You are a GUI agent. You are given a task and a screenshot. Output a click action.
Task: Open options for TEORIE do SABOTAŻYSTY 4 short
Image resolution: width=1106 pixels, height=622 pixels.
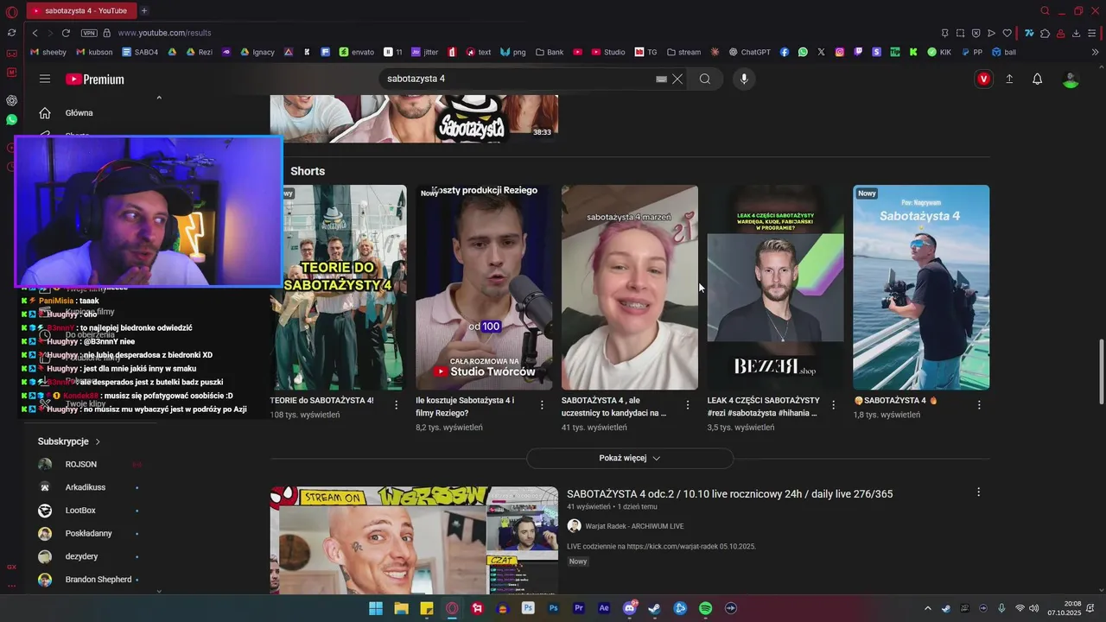[x=397, y=404]
